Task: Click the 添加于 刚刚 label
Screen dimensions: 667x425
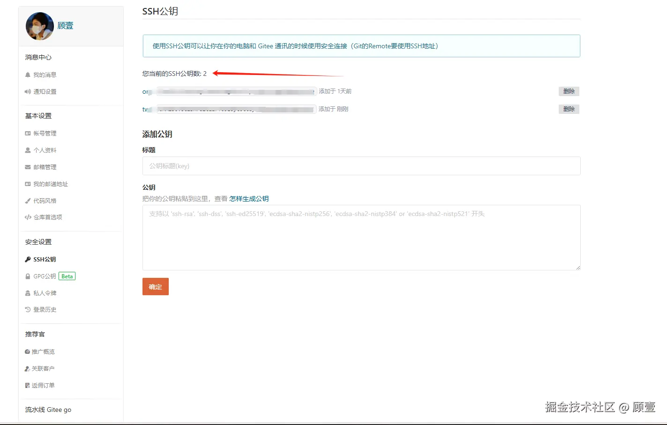Action: click(334, 109)
